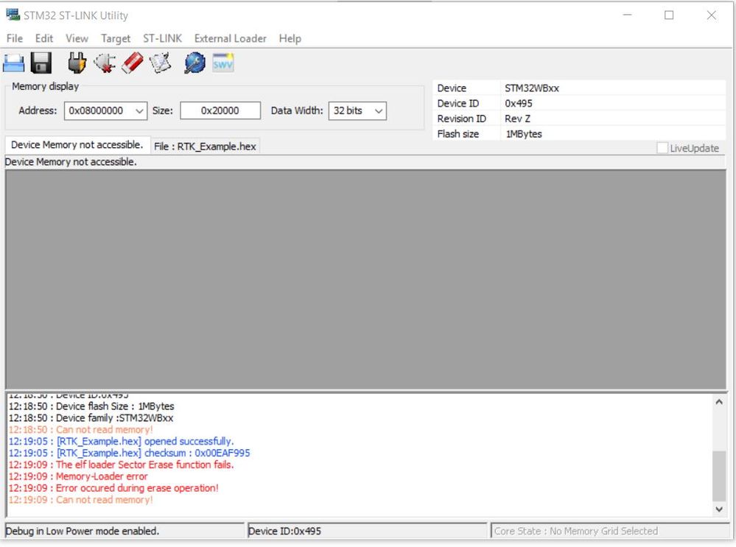
Task: Open the Edit menu
Action: click(44, 38)
